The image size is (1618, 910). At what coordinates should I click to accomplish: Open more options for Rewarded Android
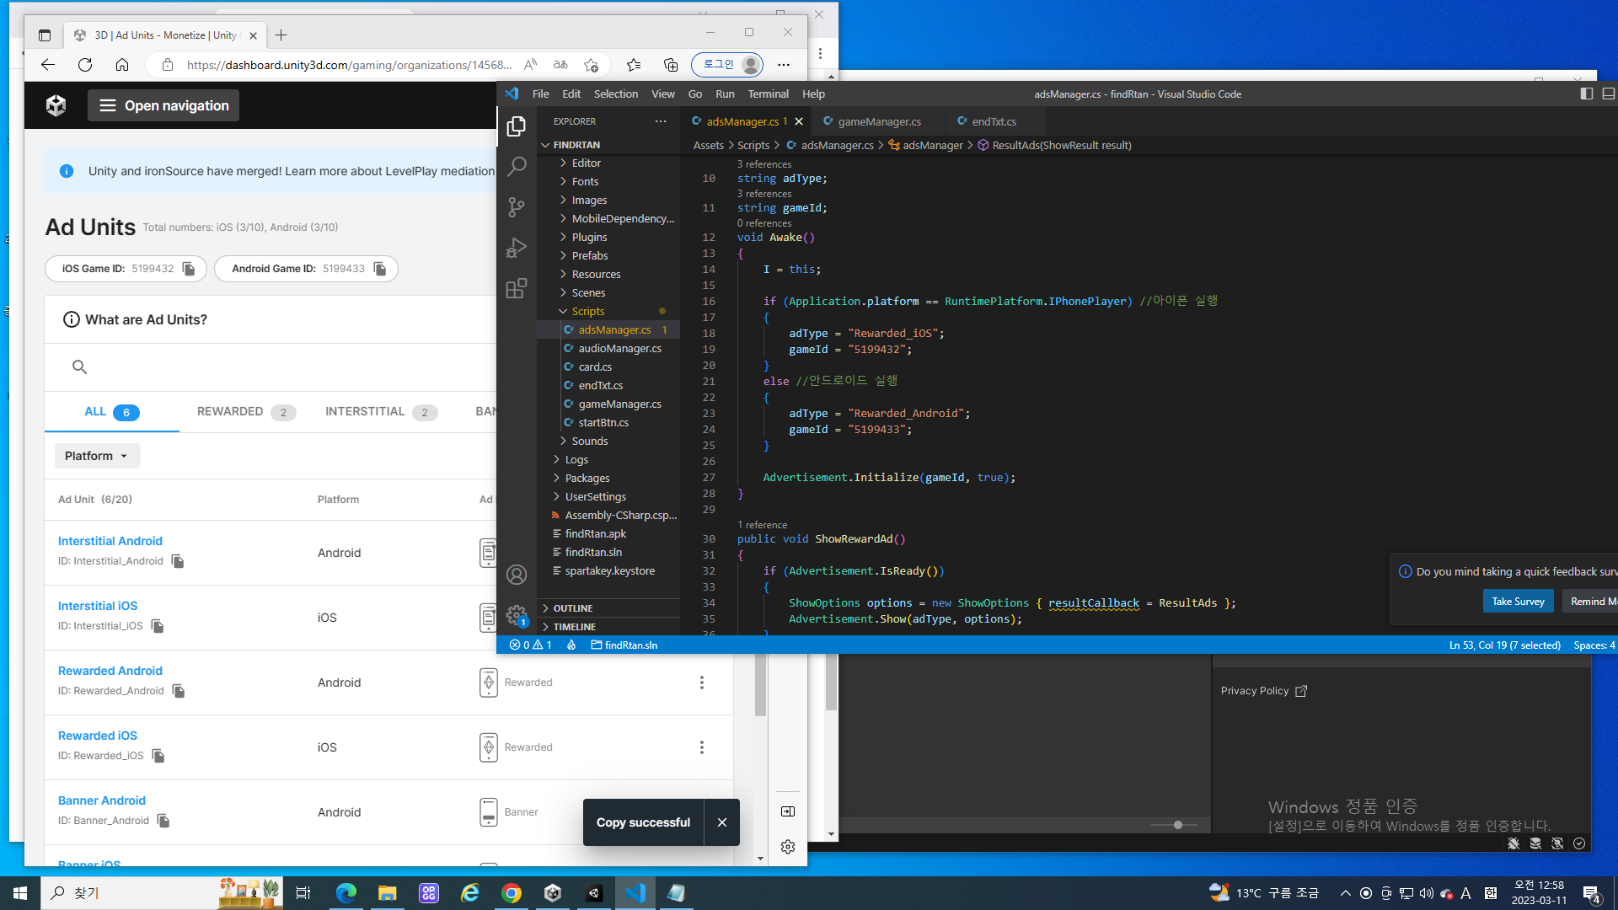[x=702, y=682]
